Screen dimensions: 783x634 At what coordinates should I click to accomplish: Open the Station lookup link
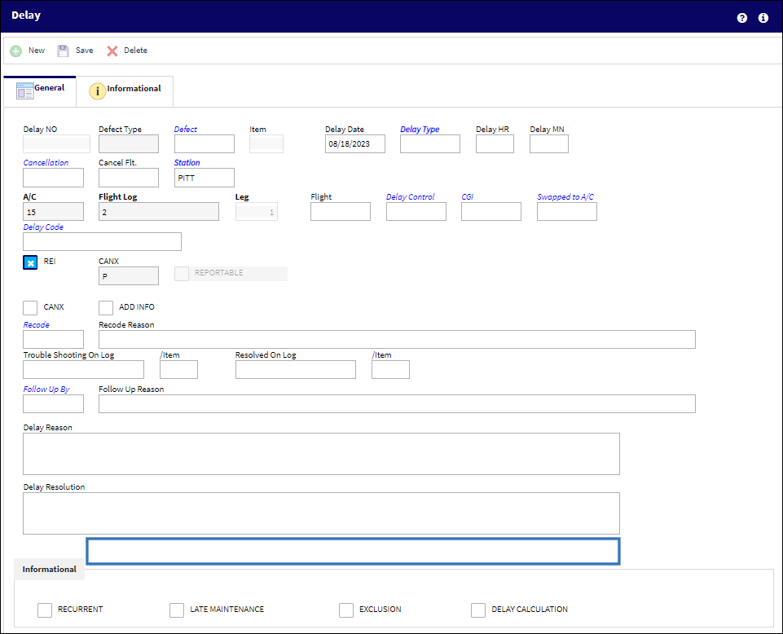187,163
